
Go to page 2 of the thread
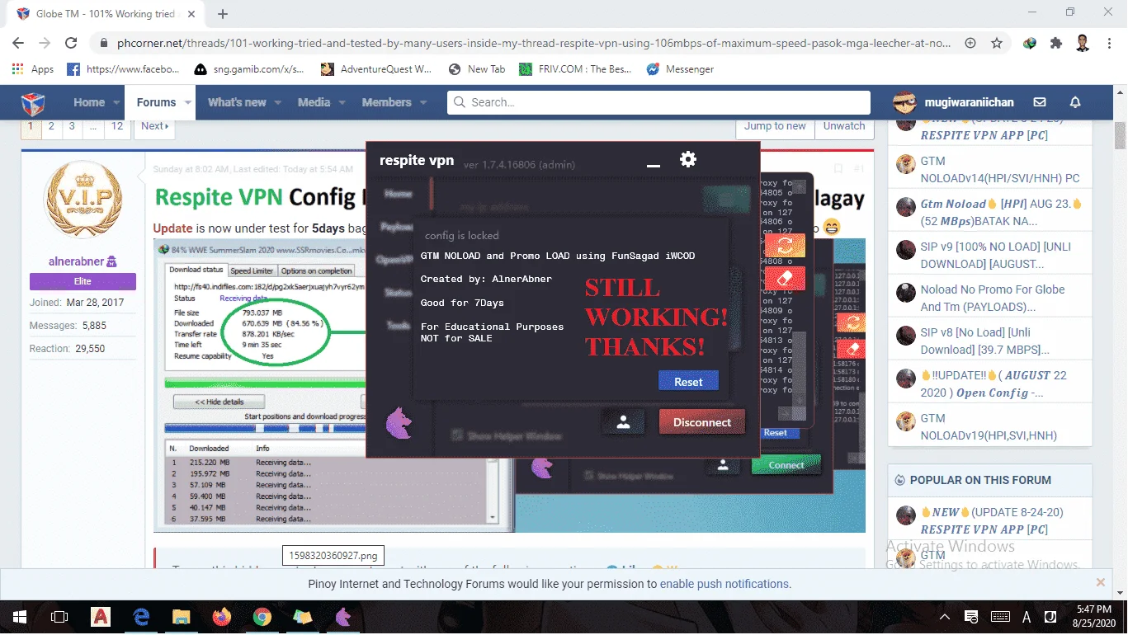51,126
